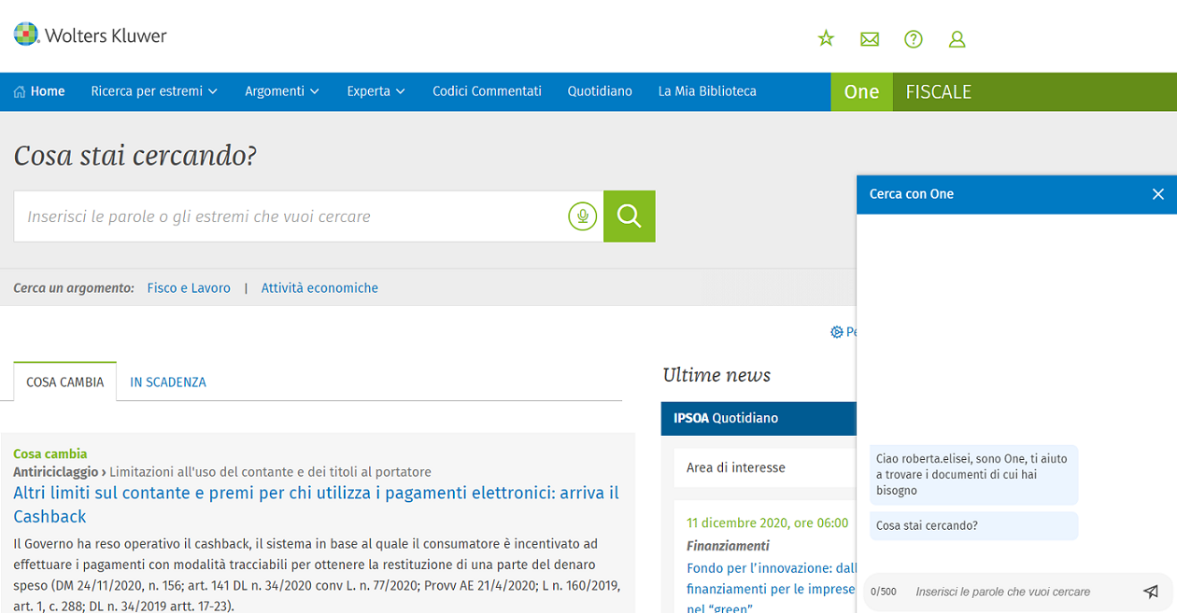Close the Cerca con One panel
The width and height of the screenshot is (1177, 613).
(x=1157, y=194)
